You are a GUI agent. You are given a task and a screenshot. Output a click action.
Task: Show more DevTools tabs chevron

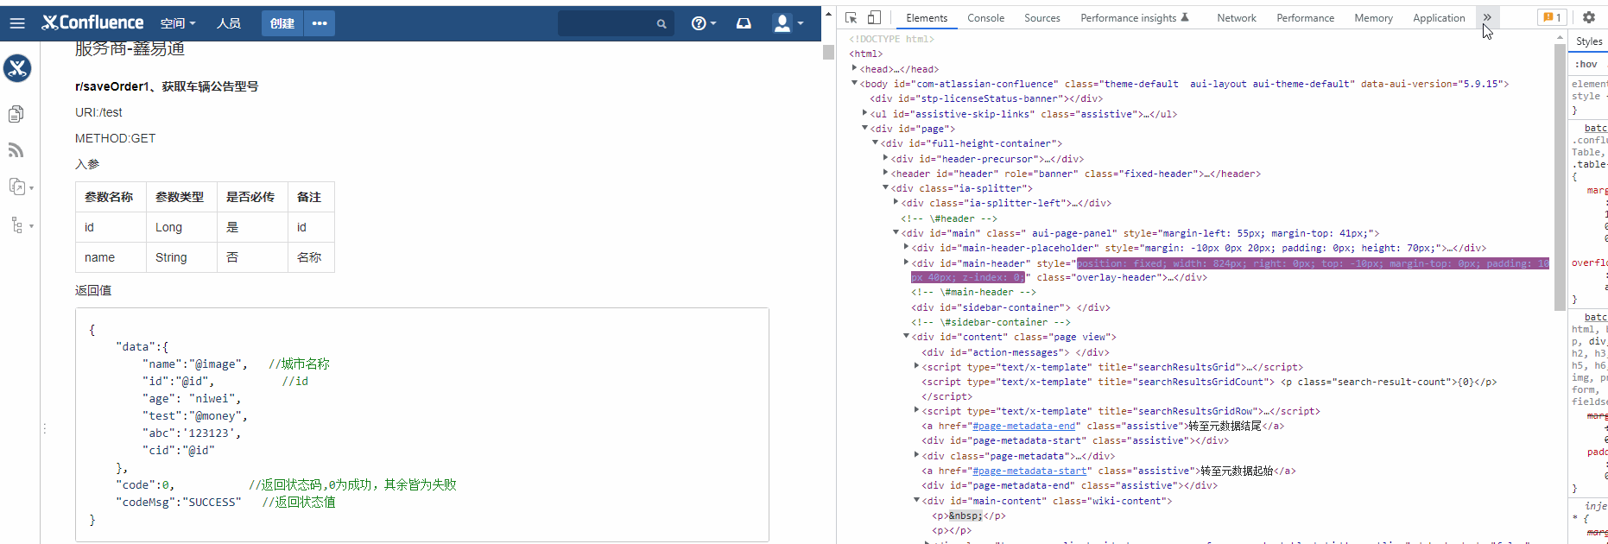1487,17
